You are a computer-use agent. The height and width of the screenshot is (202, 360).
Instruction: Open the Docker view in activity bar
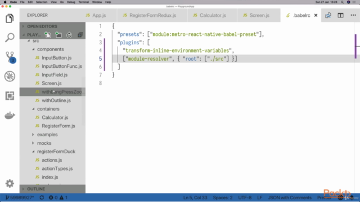[10, 115]
